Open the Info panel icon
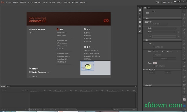 pyautogui.click(x=140, y=22)
